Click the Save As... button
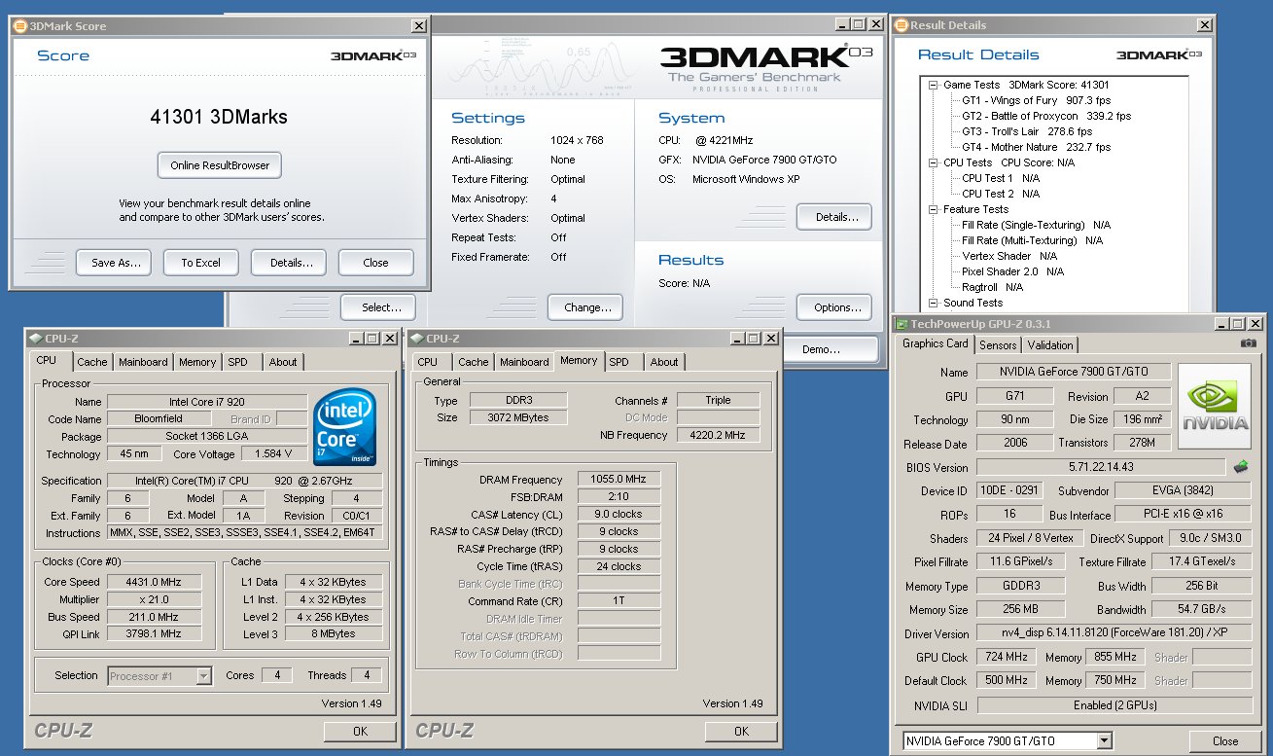This screenshot has height=756, width=1273. click(x=113, y=263)
